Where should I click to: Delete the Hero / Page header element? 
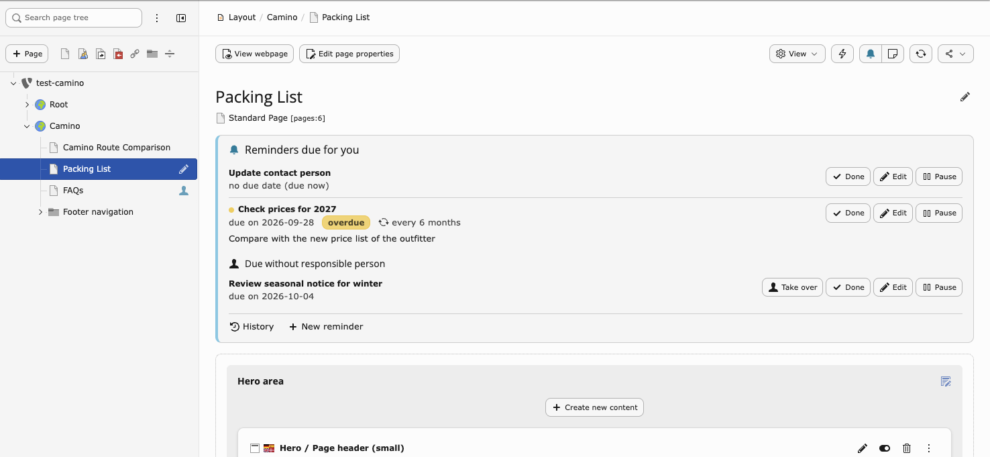tap(907, 448)
